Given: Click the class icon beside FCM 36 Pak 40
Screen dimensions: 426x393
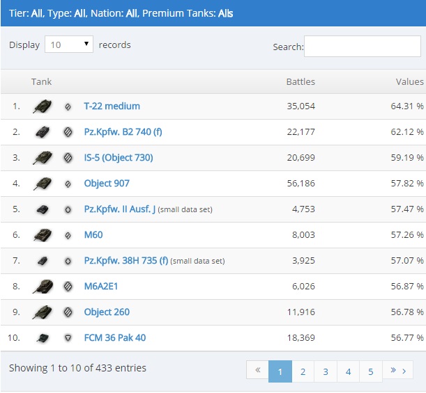Looking at the screenshot, I should pos(68,338).
